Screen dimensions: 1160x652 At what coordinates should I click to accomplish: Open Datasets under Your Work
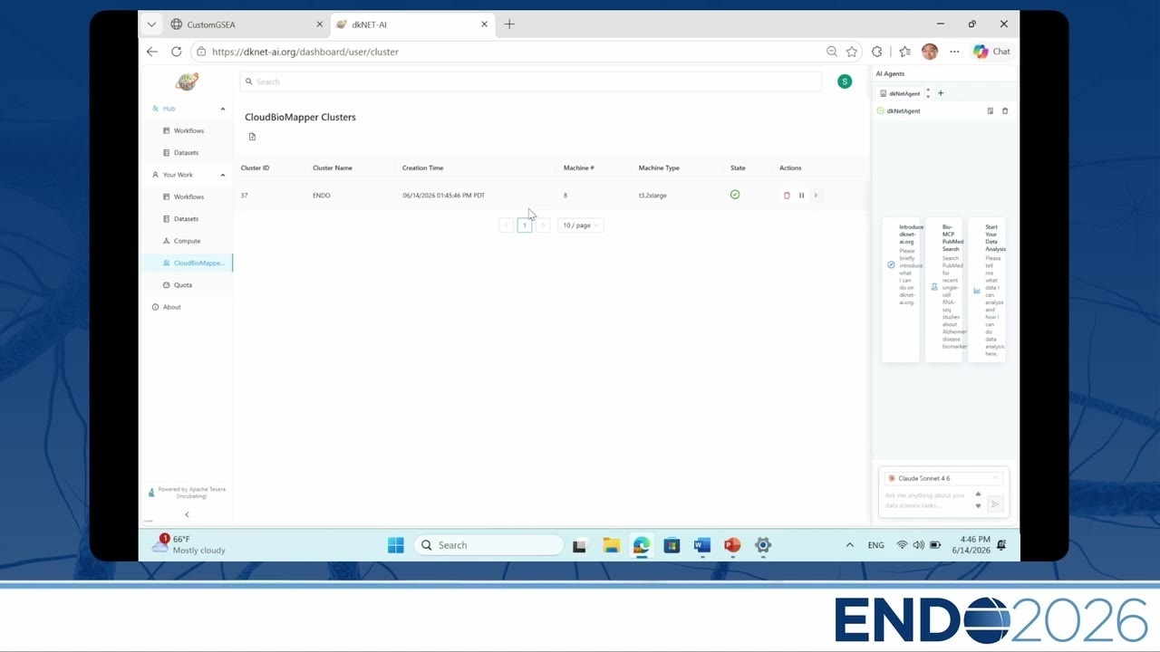click(x=186, y=219)
